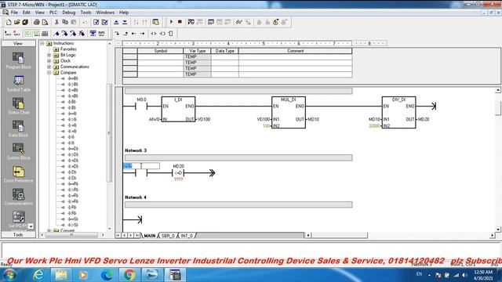The image size is (502, 282).
Task: Expand the Bit Logic folder
Action: 49,55
